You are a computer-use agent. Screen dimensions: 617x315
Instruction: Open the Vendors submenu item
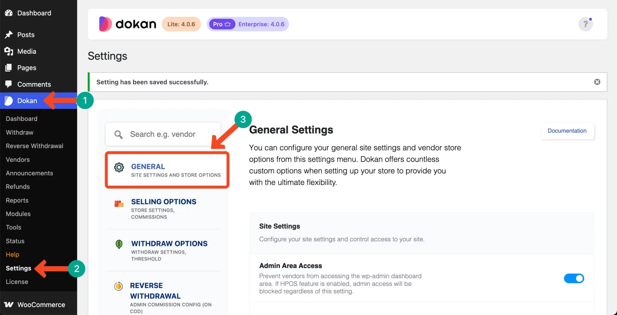coord(18,160)
